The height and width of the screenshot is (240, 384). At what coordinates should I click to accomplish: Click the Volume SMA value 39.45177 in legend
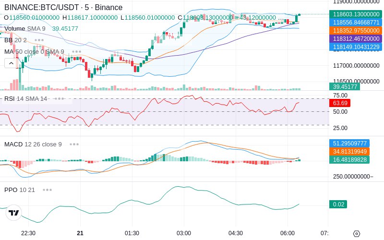pos(65,29)
